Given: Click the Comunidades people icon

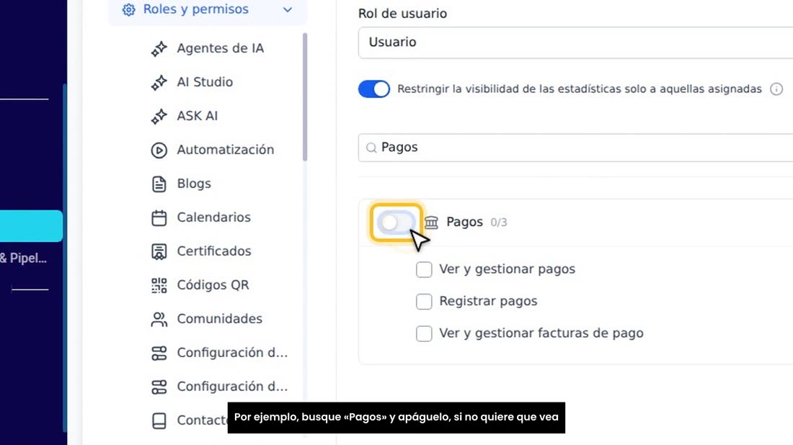Looking at the screenshot, I should tap(159, 319).
